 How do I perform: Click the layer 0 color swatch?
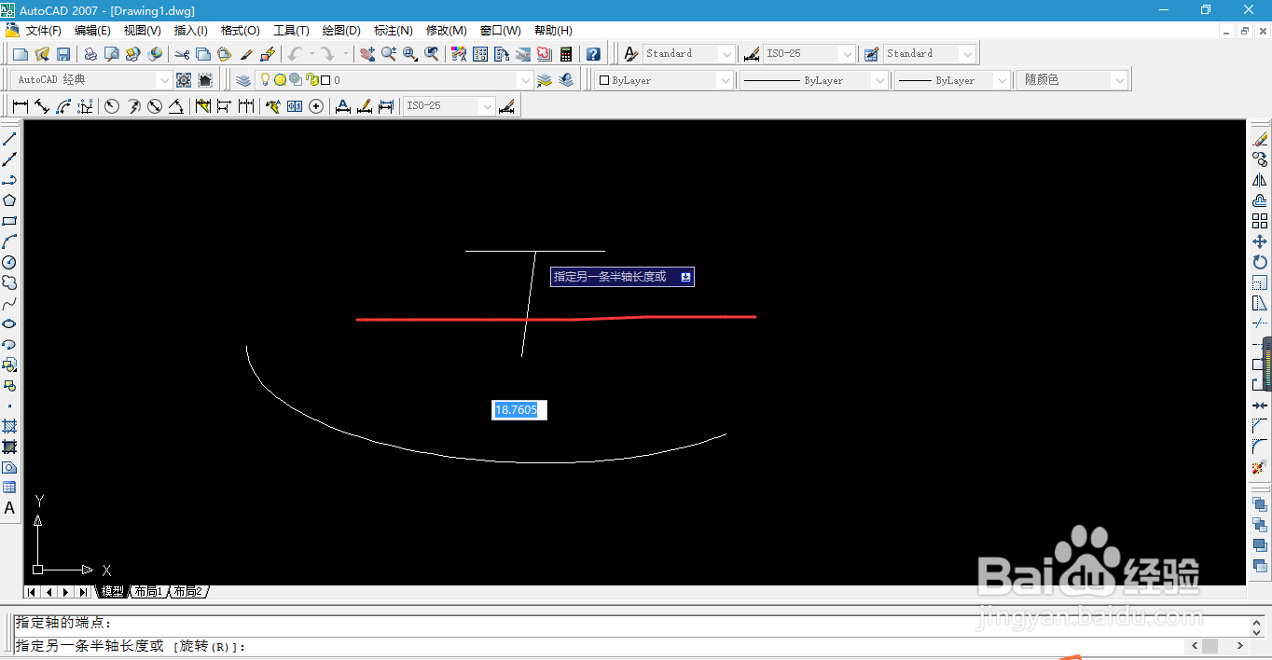(x=325, y=80)
